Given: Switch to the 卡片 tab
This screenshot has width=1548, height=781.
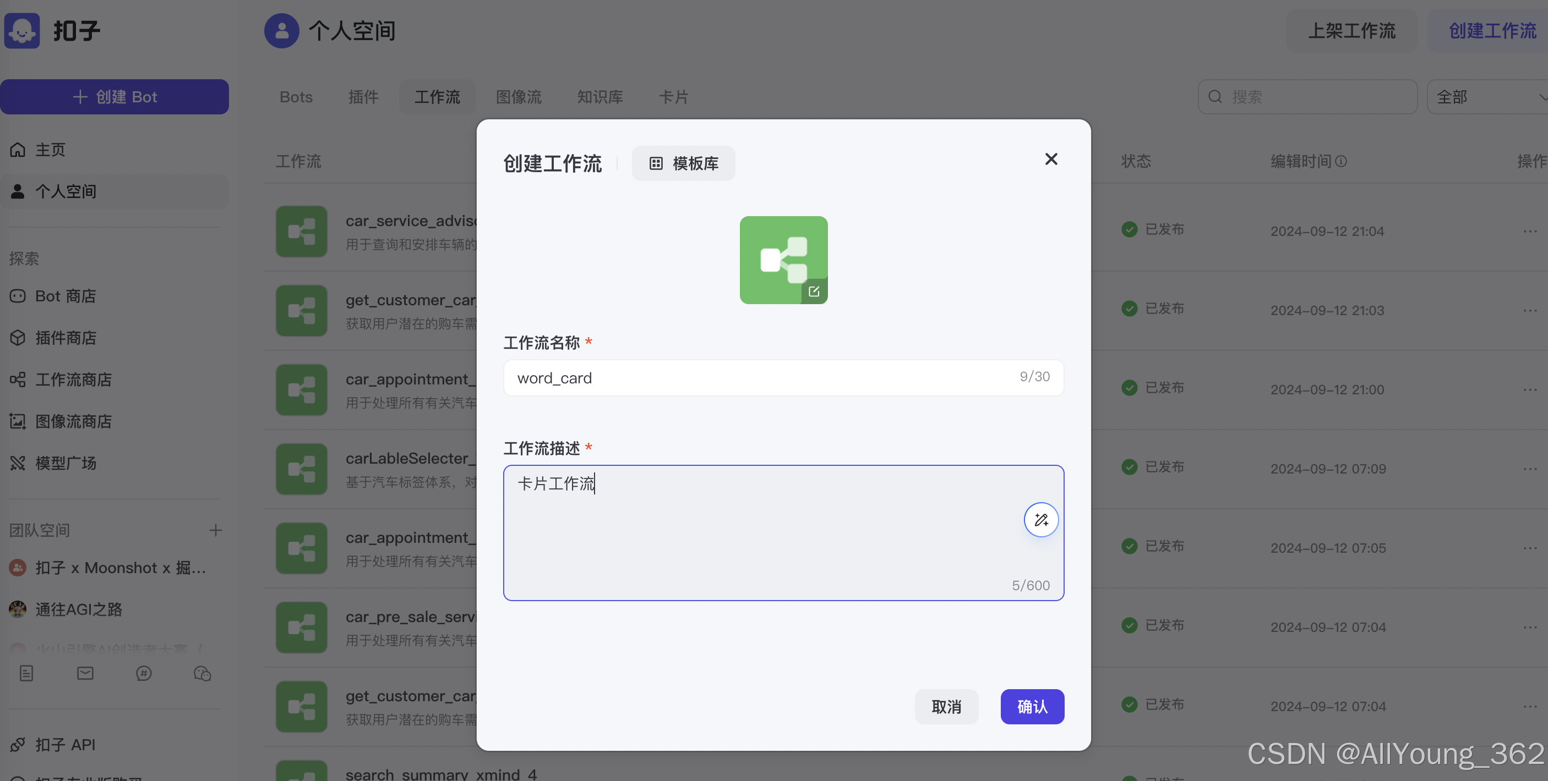Looking at the screenshot, I should (673, 97).
